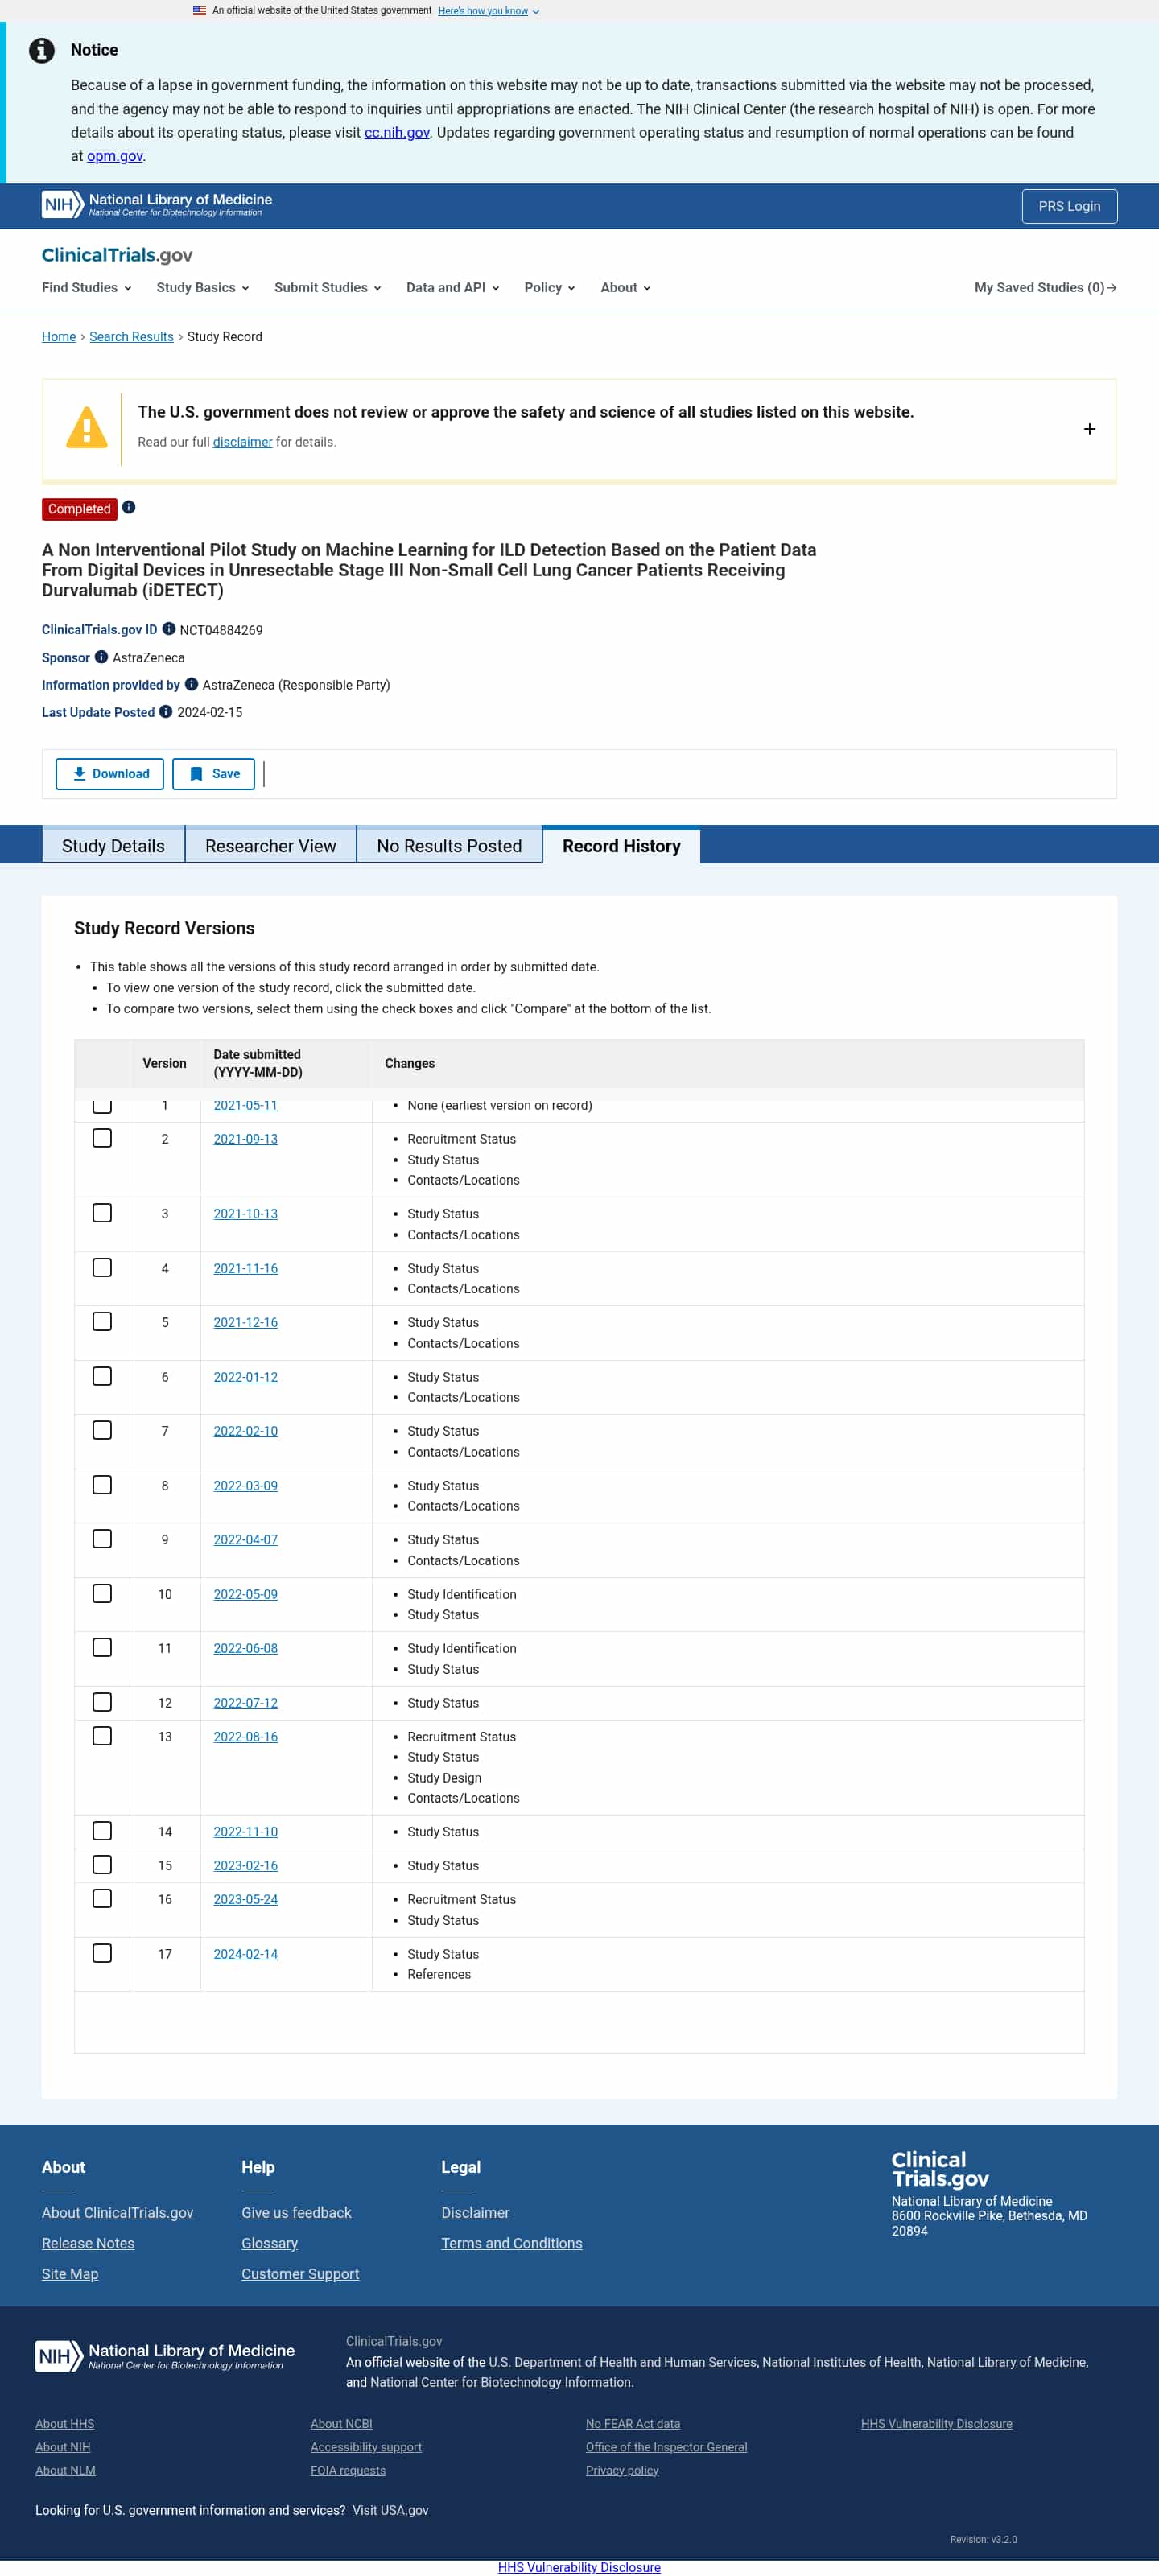Screen dimensions: 1159x2576
Task: Click the Release Notes footer link
Action: coord(88,2243)
